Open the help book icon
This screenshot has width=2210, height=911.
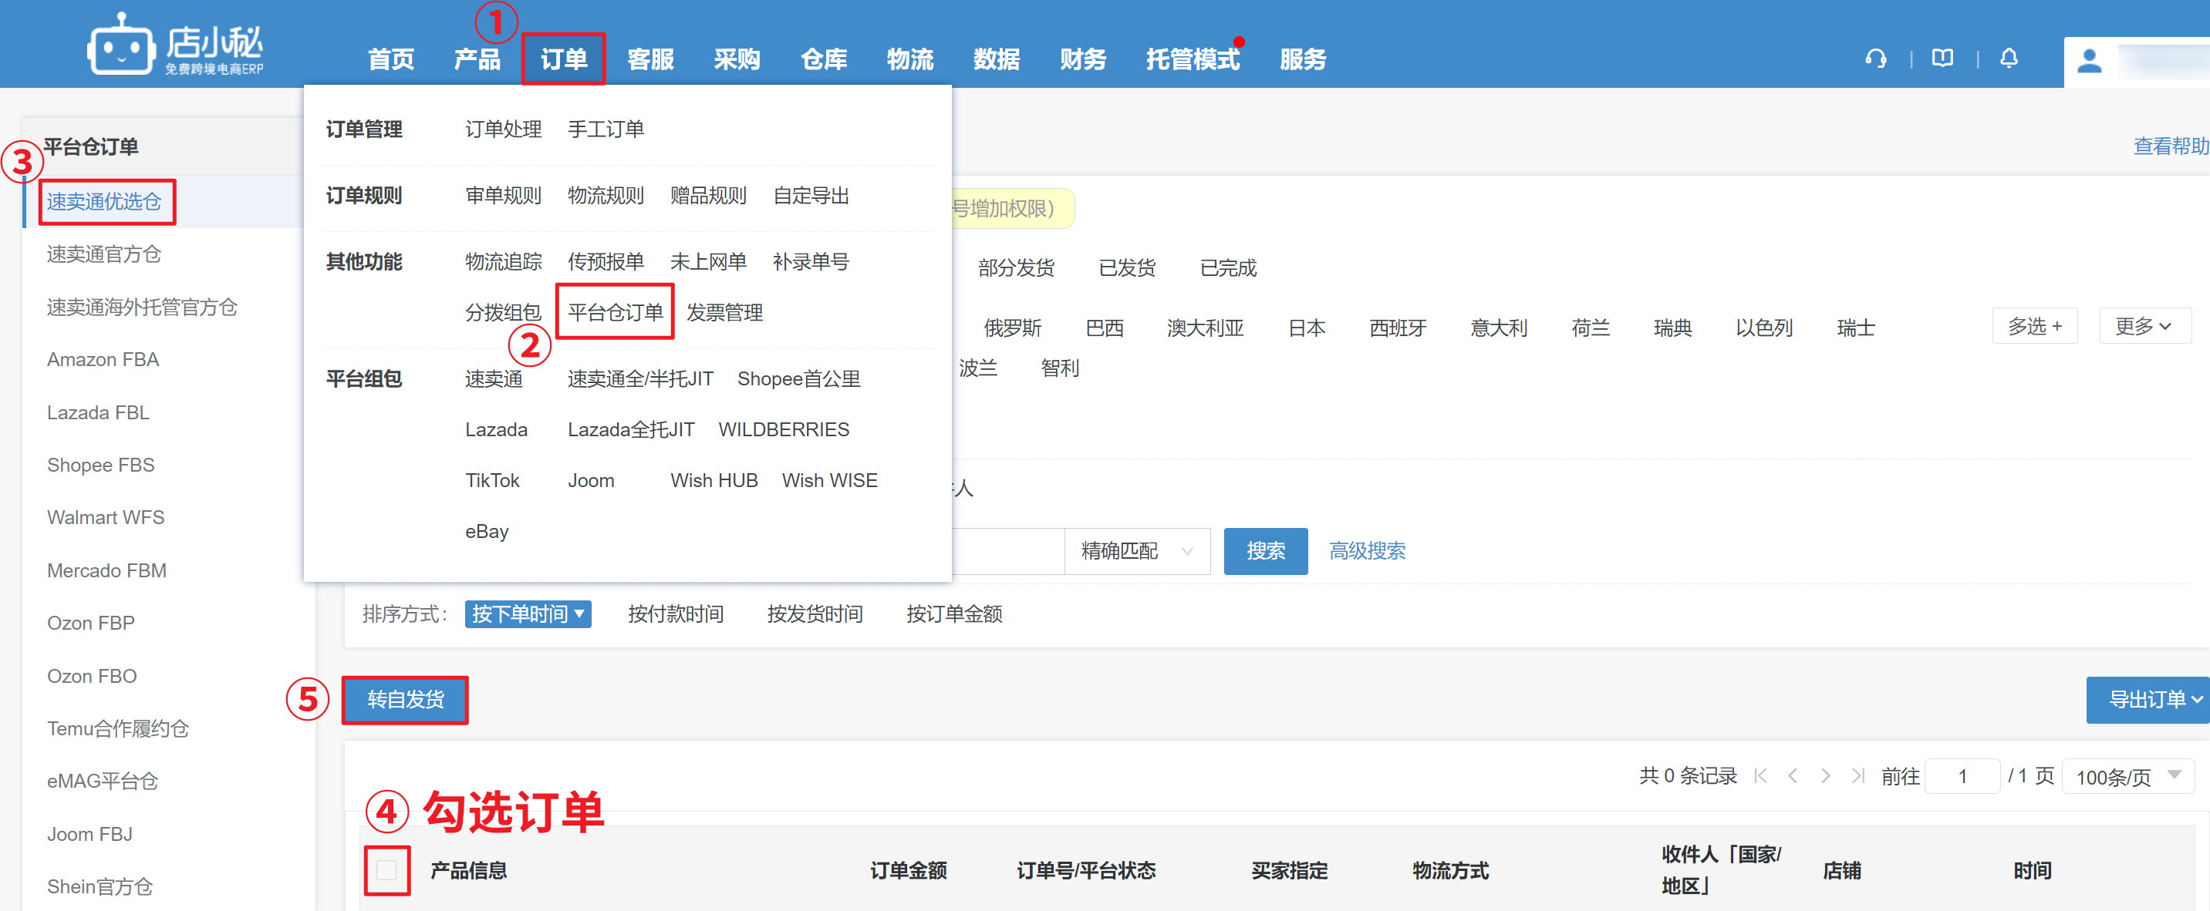pyautogui.click(x=1942, y=59)
